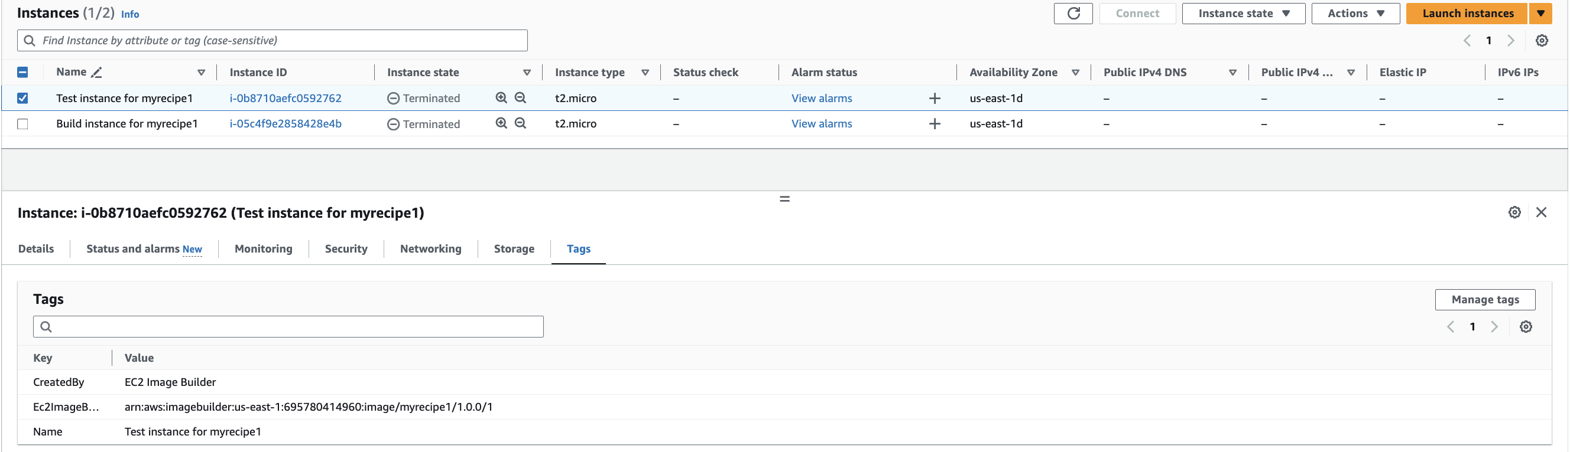The height and width of the screenshot is (452, 1570).
Task: Click plus icon to add alarm for Test instance
Action: [935, 99]
